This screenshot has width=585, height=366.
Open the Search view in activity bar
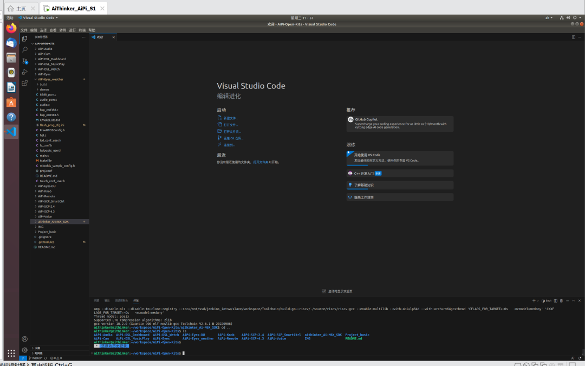[x=25, y=49]
